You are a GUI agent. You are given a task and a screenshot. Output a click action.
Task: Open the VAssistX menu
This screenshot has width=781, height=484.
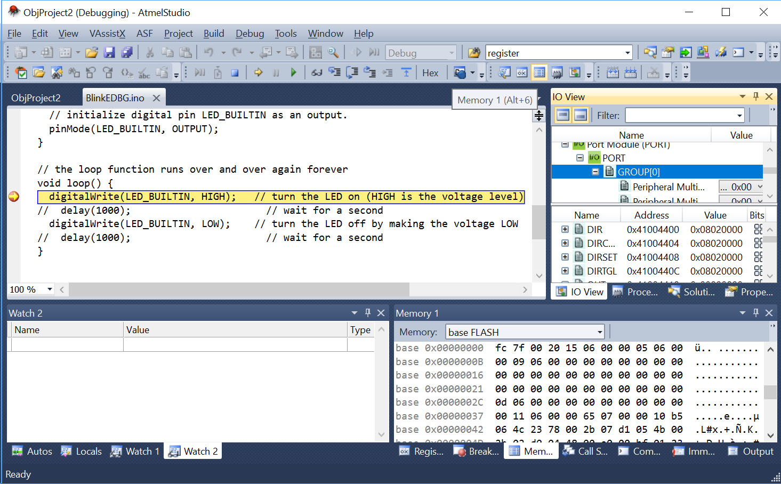click(x=107, y=34)
